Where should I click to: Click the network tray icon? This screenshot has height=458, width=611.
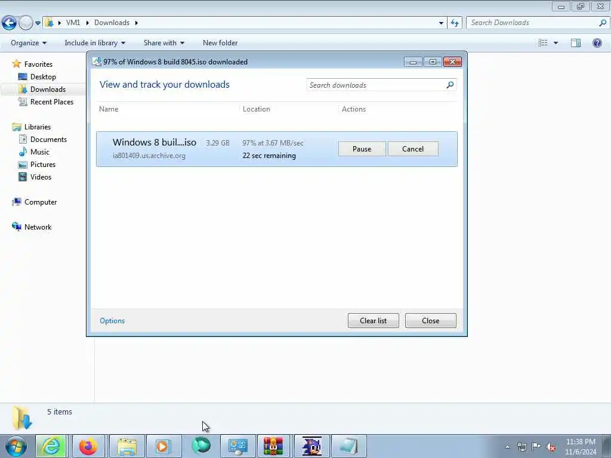[x=521, y=447]
